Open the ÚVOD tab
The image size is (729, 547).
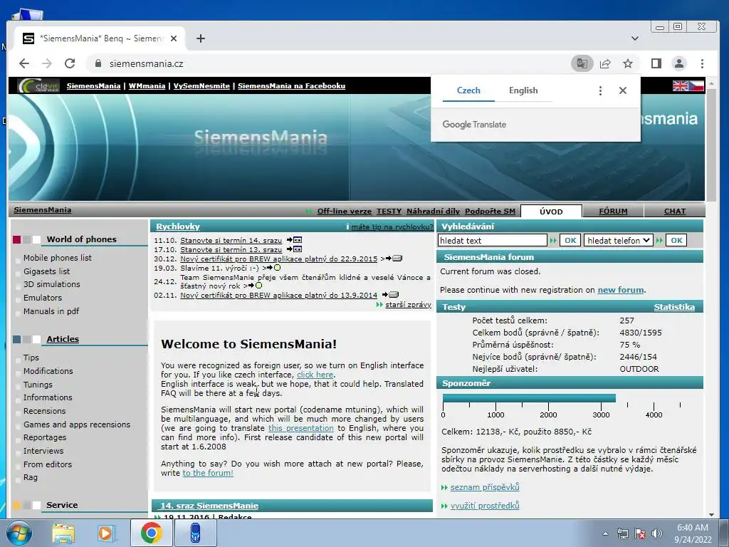pos(551,211)
